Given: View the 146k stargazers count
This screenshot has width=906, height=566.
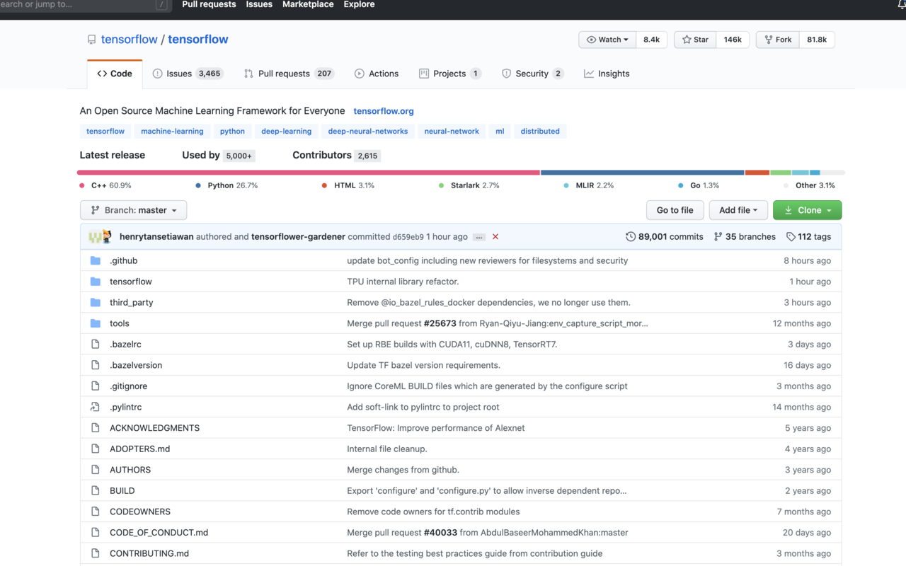Looking at the screenshot, I should pos(733,40).
